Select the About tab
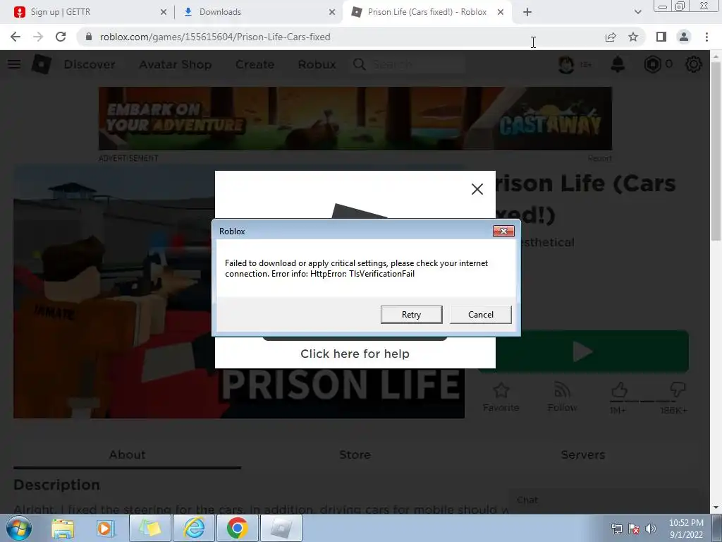The image size is (722, 542). pyautogui.click(x=127, y=455)
